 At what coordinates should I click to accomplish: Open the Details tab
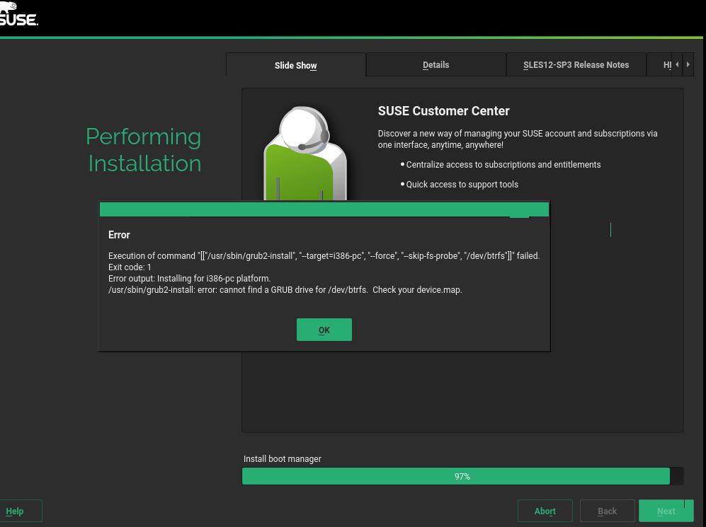435,65
